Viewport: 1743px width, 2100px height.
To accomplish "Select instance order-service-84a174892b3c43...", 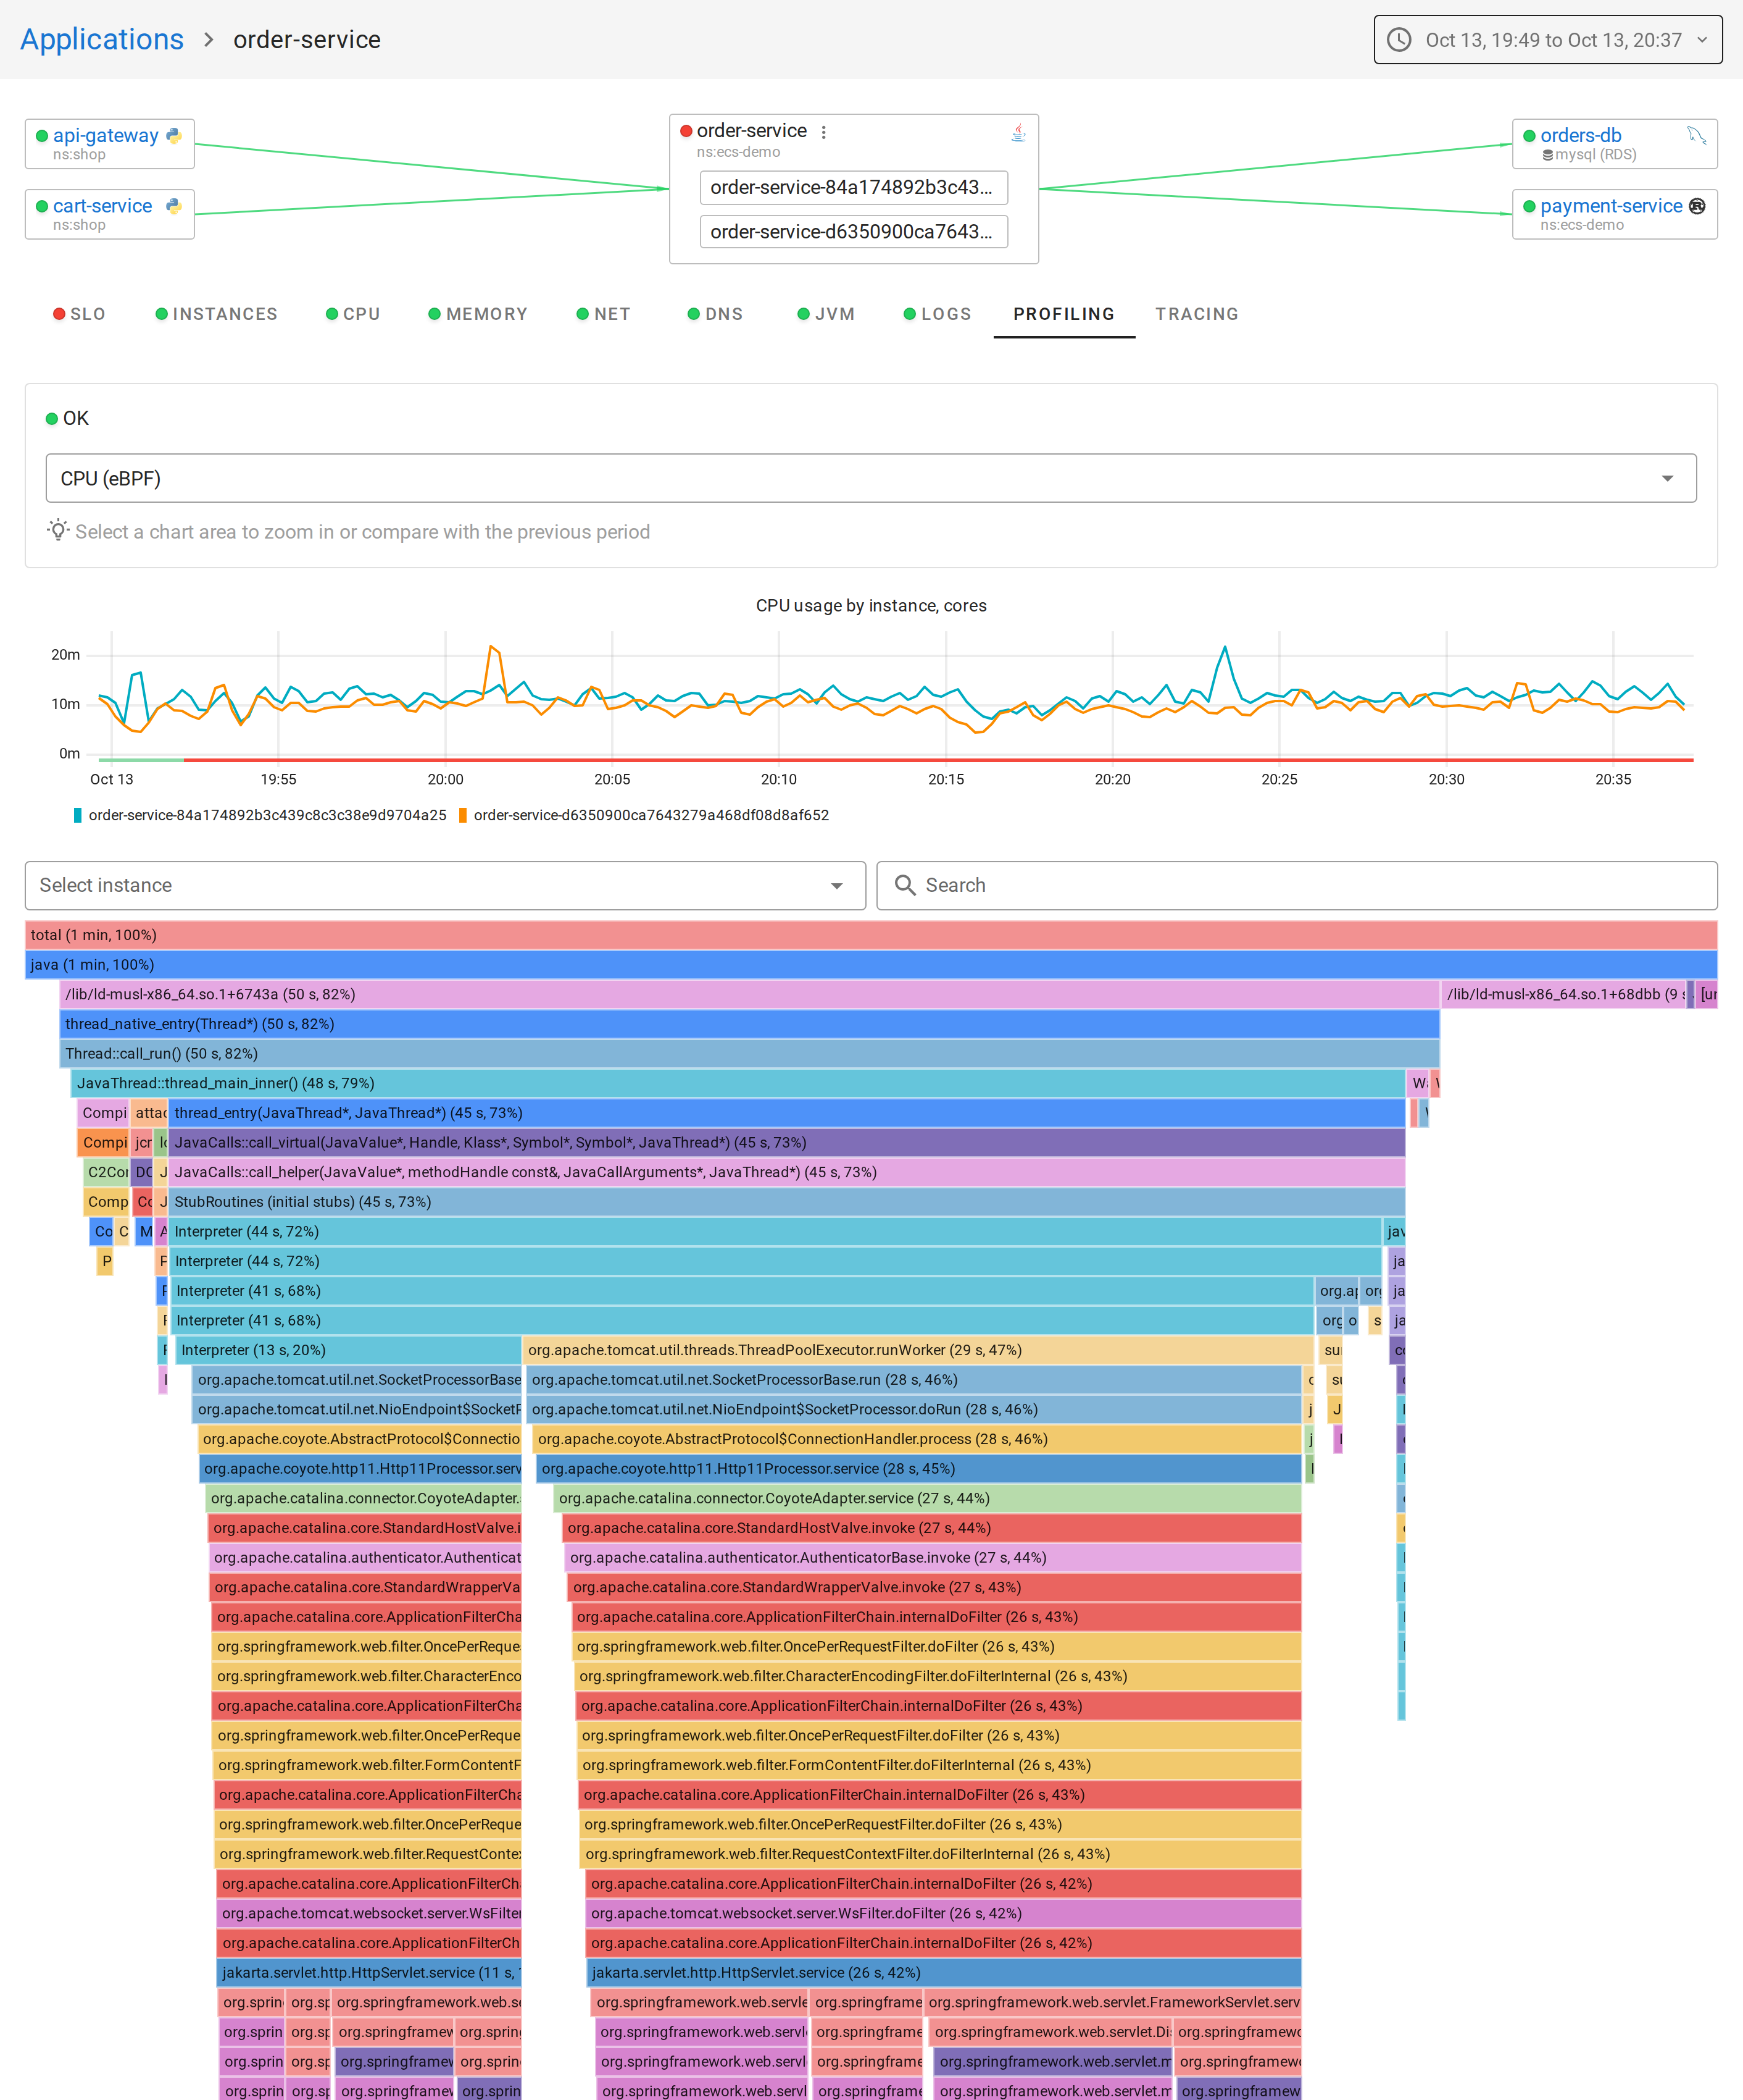I will pyautogui.click(x=854, y=187).
